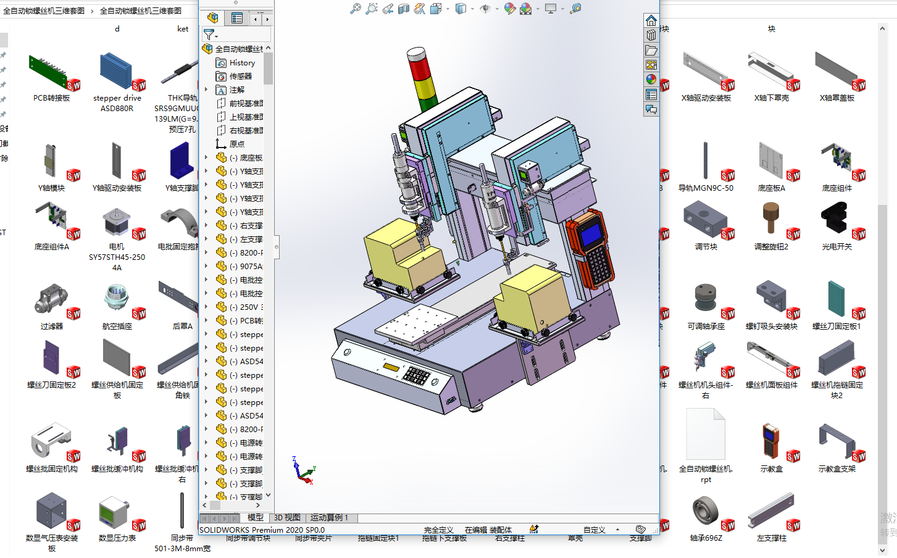Show more manager pane tabs with right arrow
Image resolution: width=897 pixels, height=558 pixels.
click(x=267, y=19)
